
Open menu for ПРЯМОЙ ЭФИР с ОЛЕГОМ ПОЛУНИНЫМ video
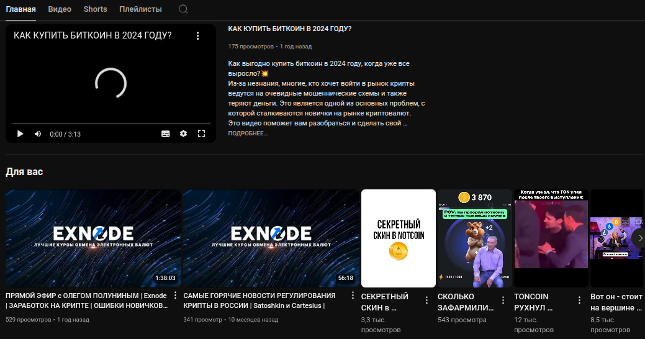[x=175, y=296]
